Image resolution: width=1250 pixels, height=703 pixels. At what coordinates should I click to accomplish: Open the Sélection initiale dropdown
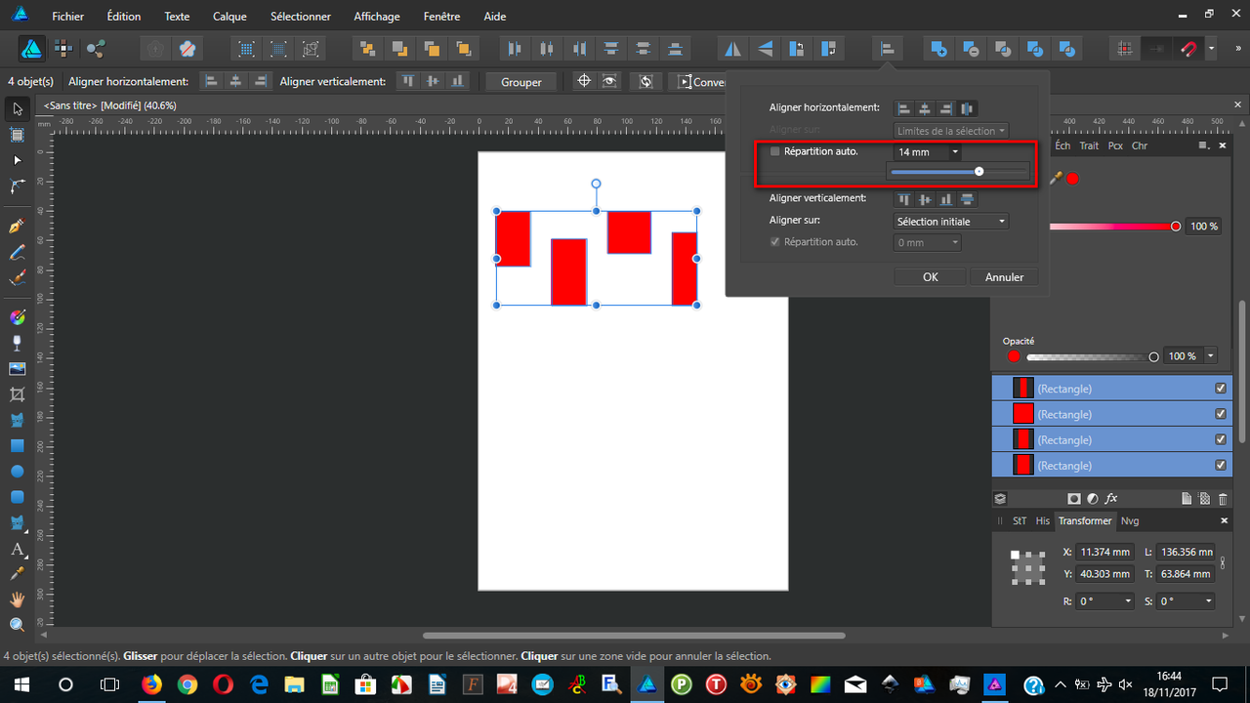[x=951, y=222]
